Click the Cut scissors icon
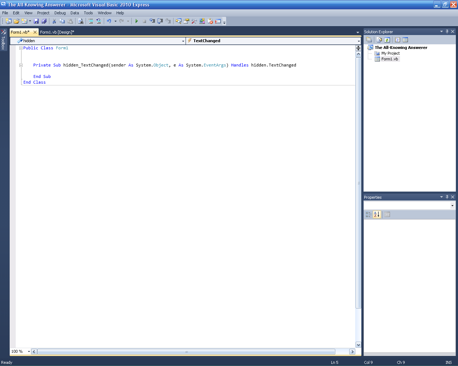 click(54, 21)
